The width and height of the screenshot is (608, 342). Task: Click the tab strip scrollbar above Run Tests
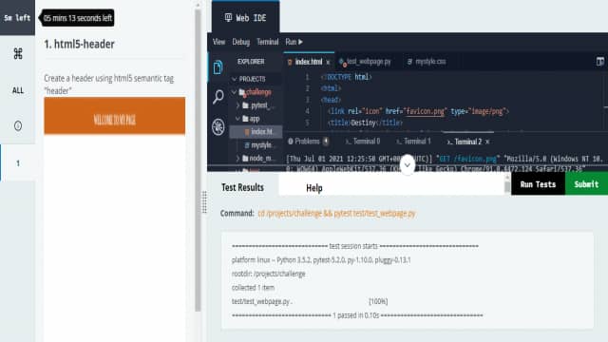pos(506,184)
